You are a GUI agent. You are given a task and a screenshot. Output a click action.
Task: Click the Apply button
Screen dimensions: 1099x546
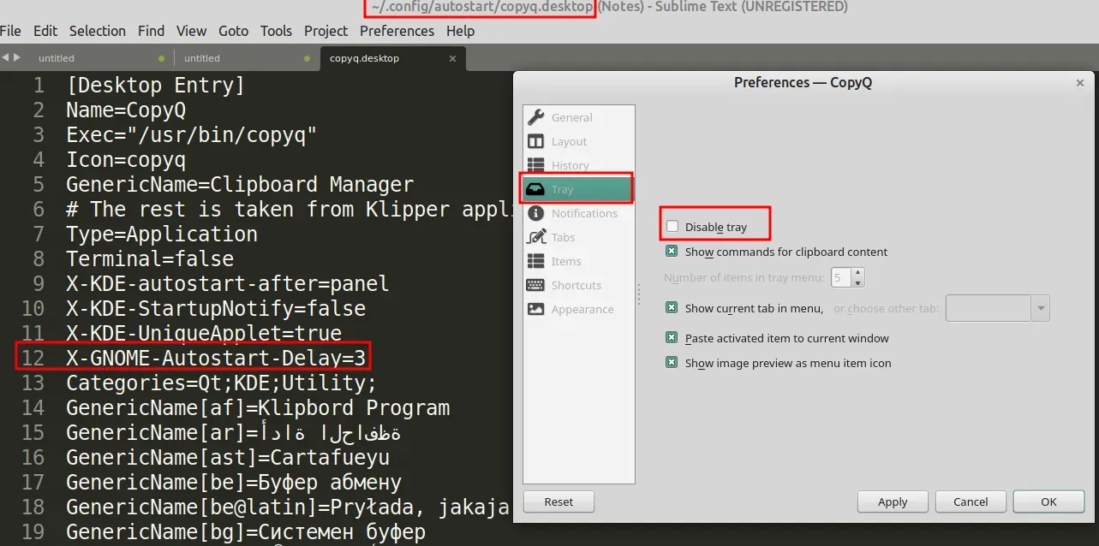(893, 502)
